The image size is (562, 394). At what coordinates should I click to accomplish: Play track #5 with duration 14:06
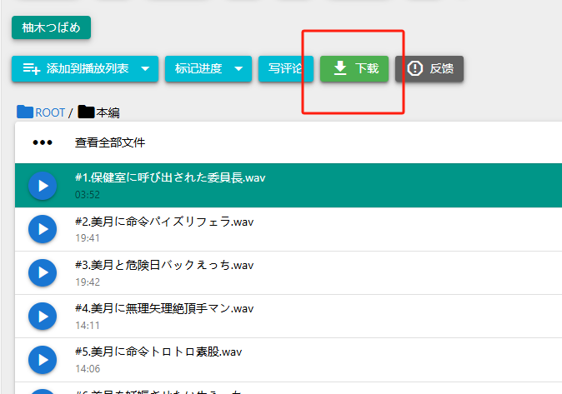pos(43,360)
